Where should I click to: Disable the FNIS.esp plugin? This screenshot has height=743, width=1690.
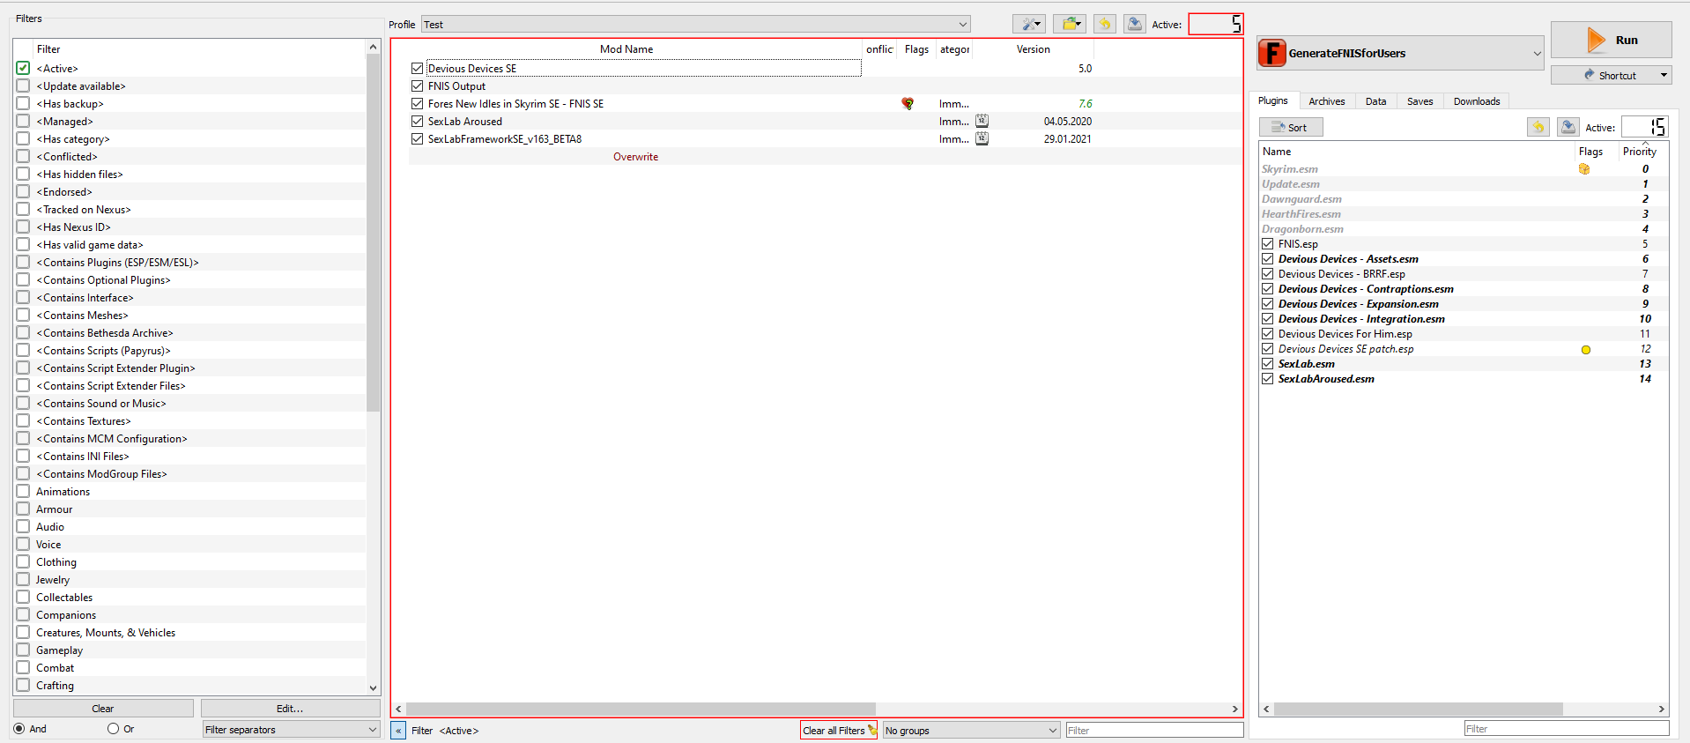click(x=1268, y=244)
